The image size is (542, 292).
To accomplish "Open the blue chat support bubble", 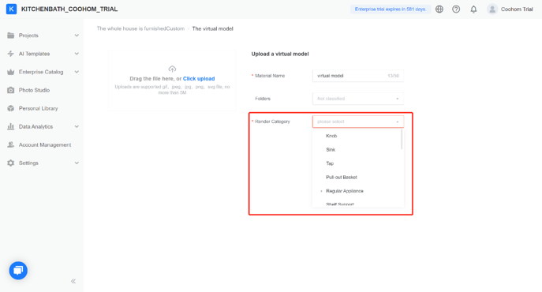I will click(18, 271).
